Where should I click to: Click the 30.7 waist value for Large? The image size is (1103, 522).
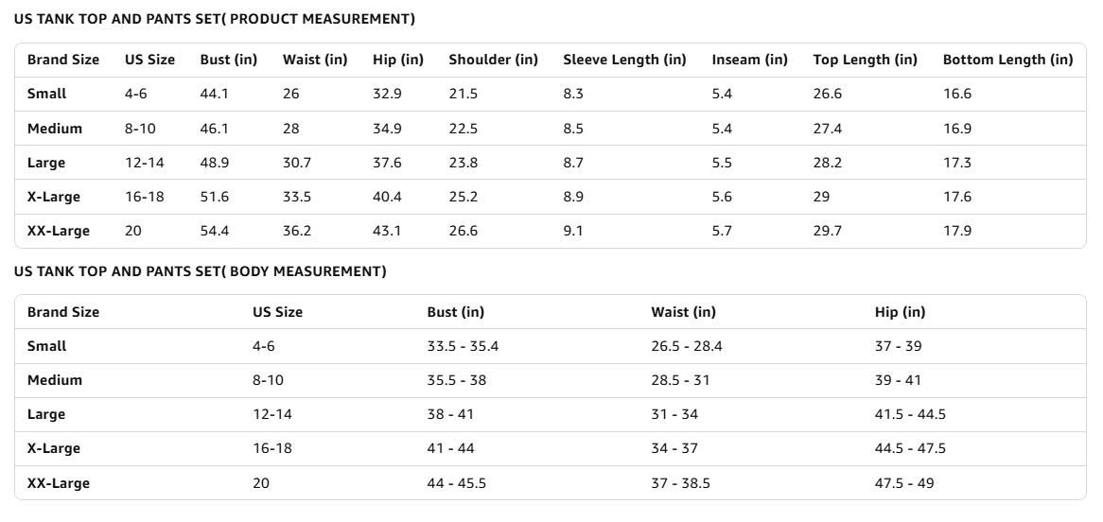coord(297,163)
